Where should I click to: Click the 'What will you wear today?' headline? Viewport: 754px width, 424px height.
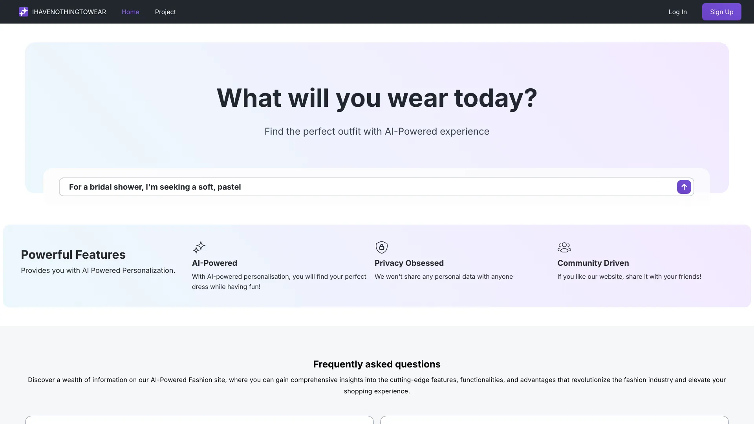pos(377,98)
